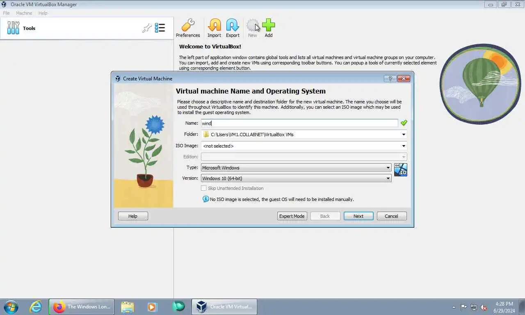Viewport: 525px width, 315px height.
Task: Click Next to continue wizard
Action: (x=358, y=216)
